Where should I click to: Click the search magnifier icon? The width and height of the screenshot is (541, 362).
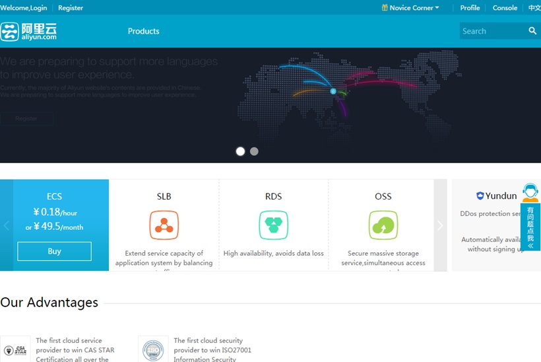(x=532, y=31)
